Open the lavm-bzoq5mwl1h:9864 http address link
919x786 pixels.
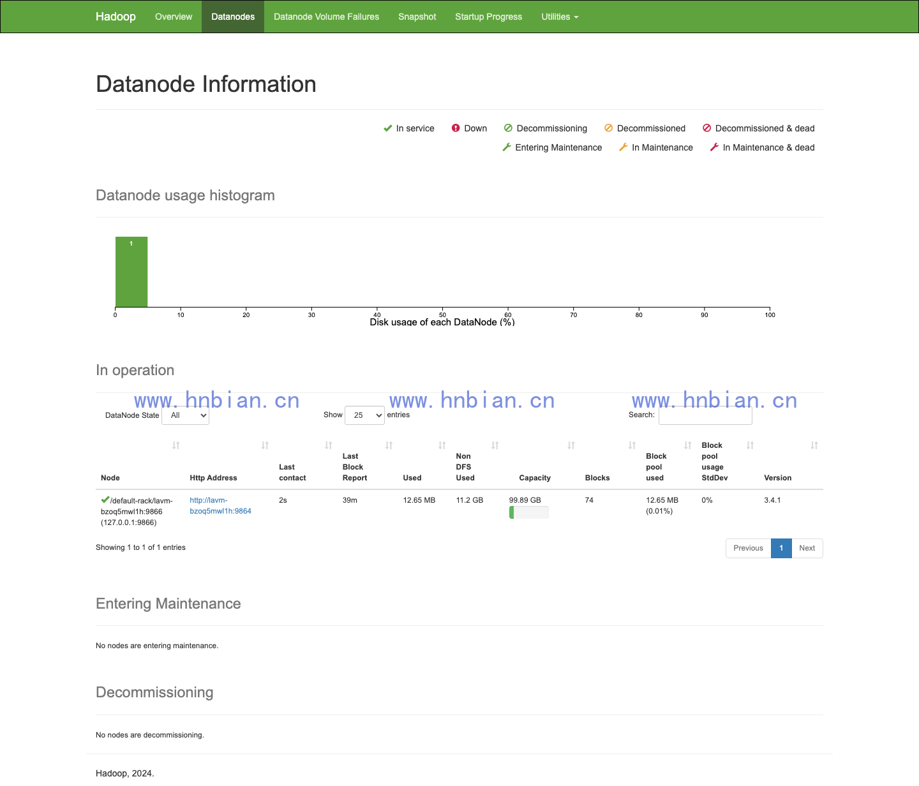(221, 505)
